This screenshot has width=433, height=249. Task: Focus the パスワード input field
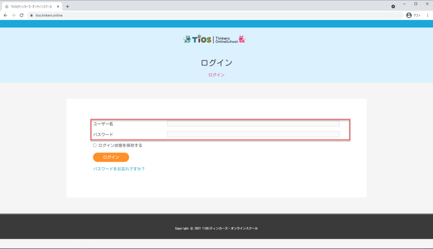point(253,134)
